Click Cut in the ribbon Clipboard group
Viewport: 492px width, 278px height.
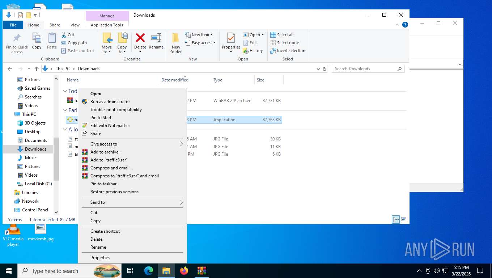pos(68,35)
